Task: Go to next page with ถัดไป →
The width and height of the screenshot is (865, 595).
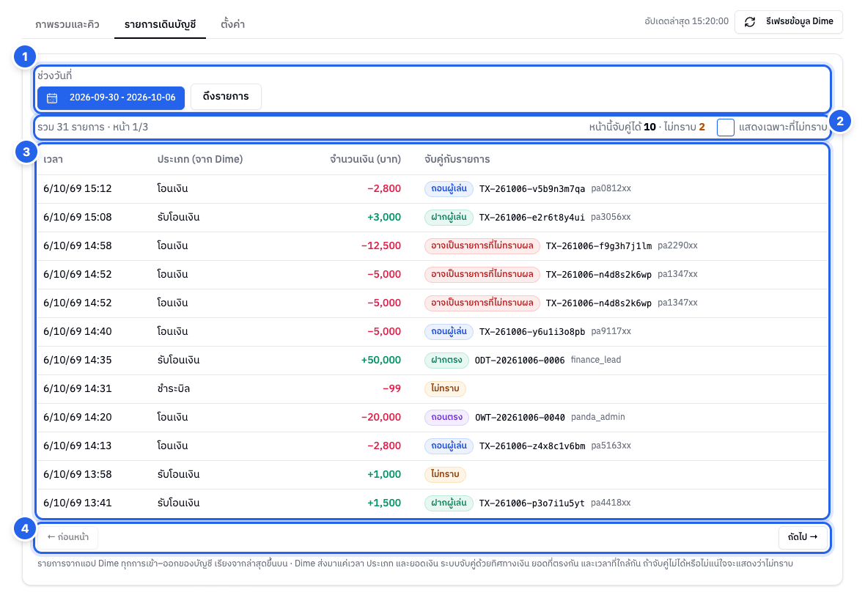Action: coord(803,537)
